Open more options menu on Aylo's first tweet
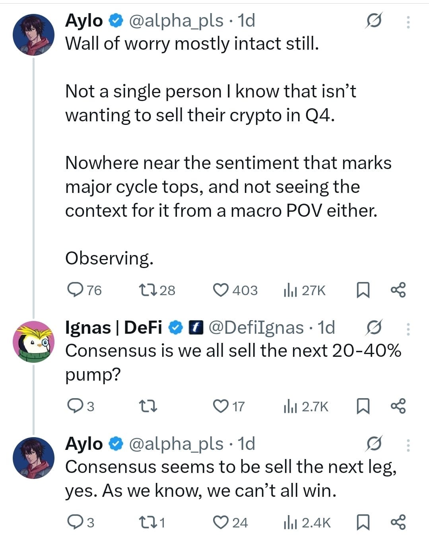This screenshot has width=429, height=535. 408,22
